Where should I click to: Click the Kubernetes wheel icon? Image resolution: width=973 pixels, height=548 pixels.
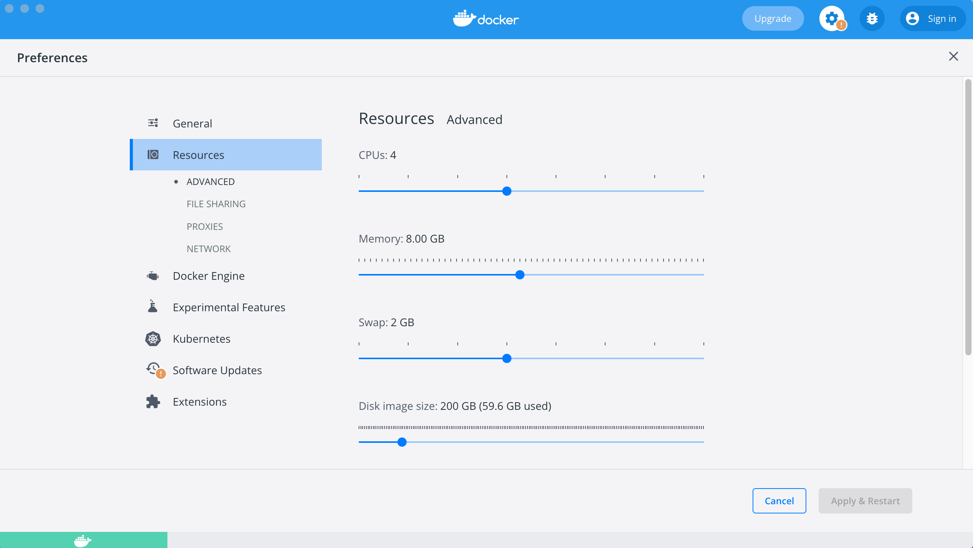(x=153, y=339)
